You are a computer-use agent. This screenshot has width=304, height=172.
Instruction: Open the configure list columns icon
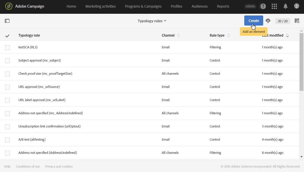coord(297,21)
